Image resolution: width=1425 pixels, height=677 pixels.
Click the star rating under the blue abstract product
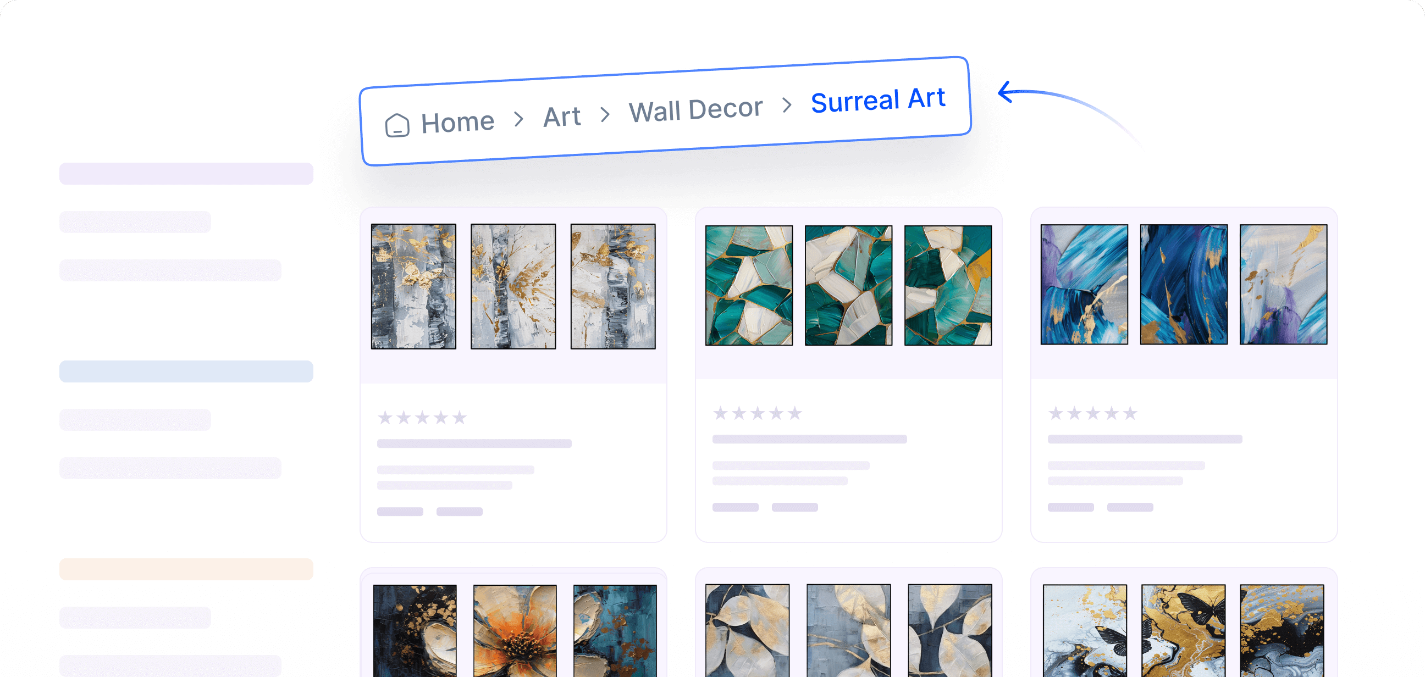tap(1092, 413)
